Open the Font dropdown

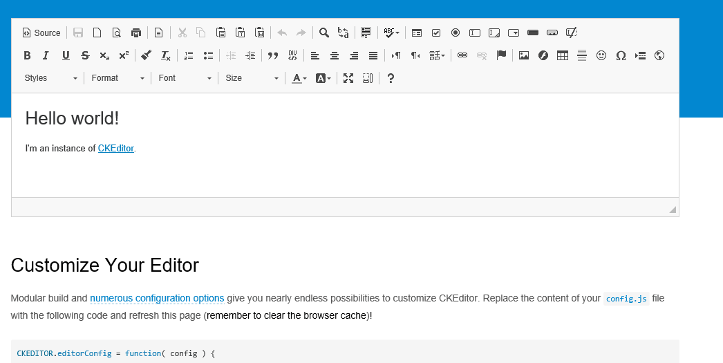point(185,78)
